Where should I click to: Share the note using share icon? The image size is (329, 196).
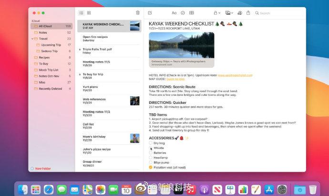click(x=249, y=13)
